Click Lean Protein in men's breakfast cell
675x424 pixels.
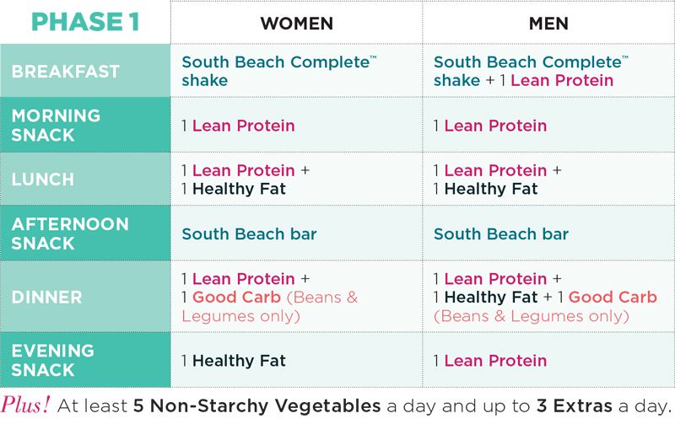click(562, 81)
